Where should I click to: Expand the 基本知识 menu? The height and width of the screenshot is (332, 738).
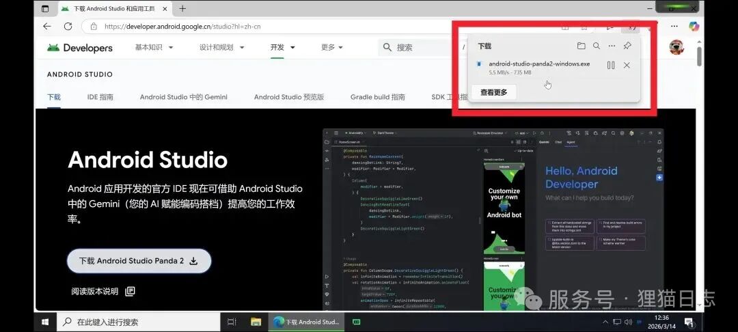coord(154,47)
